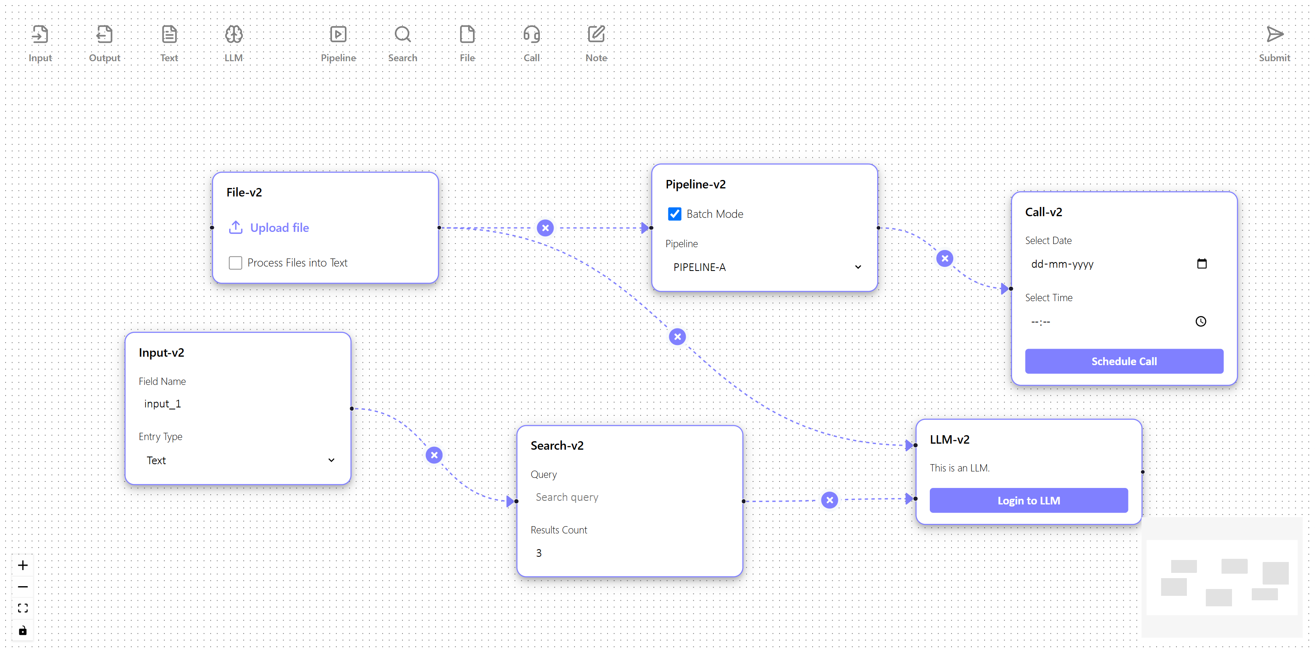Click the fit view control icon
Image resolution: width=1315 pixels, height=653 pixels.
pos(23,608)
